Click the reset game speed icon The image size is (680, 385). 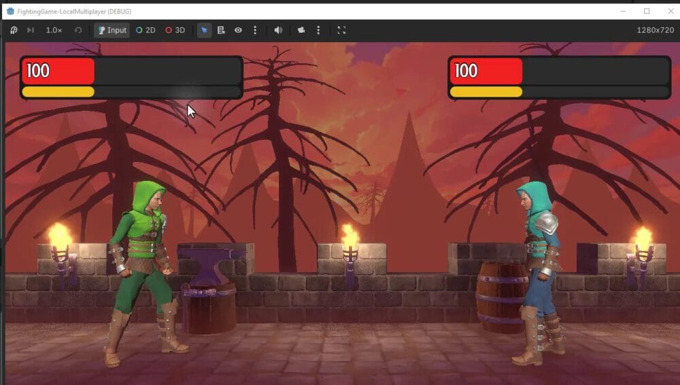point(78,30)
